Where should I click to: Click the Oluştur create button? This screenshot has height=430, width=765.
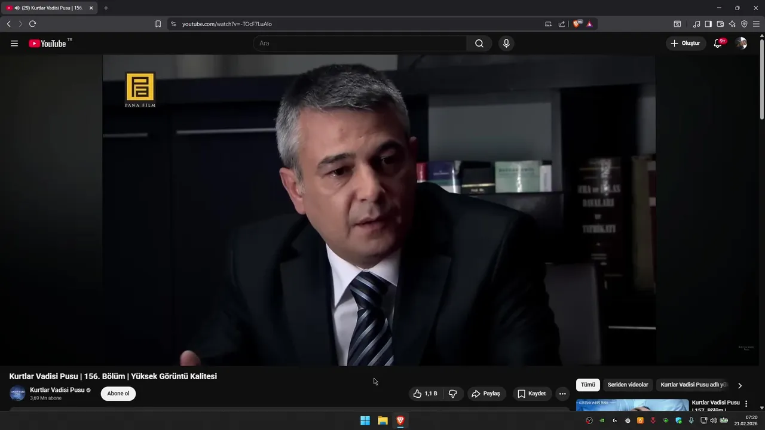click(x=686, y=44)
